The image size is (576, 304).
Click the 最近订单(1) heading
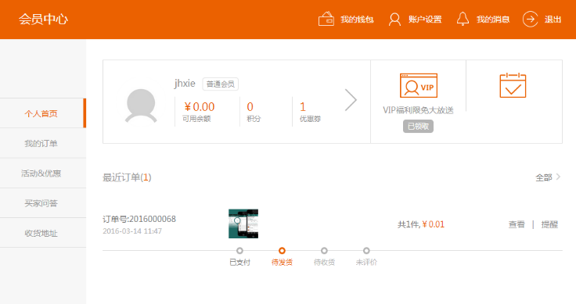(x=127, y=177)
